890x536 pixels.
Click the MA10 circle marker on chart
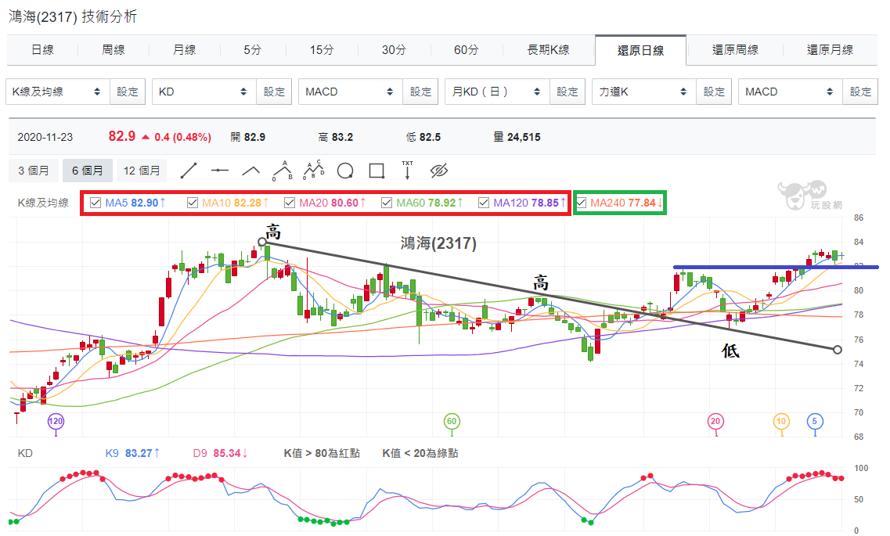tap(781, 421)
